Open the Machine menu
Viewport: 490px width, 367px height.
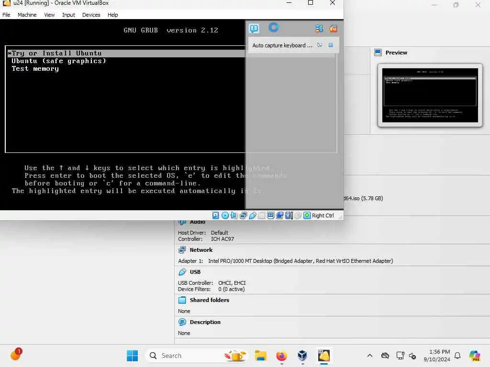point(27,15)
